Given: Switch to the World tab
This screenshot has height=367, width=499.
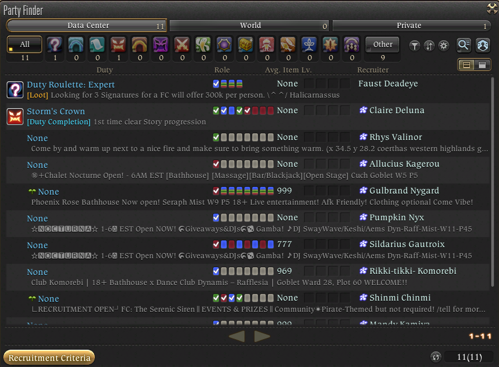Looking at the screenshot, I should click(x=249, y=26).
